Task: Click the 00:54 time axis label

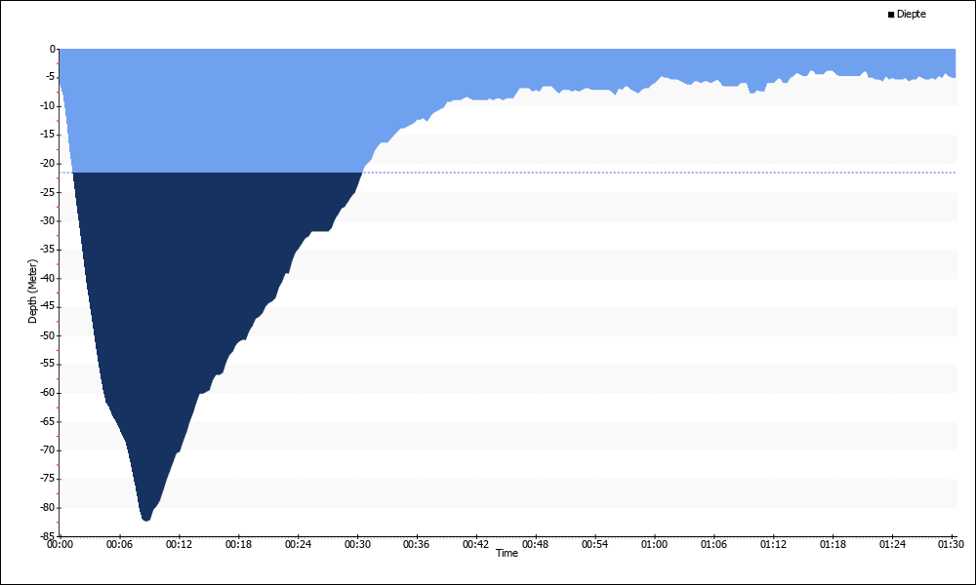Action: coord(594,545)
